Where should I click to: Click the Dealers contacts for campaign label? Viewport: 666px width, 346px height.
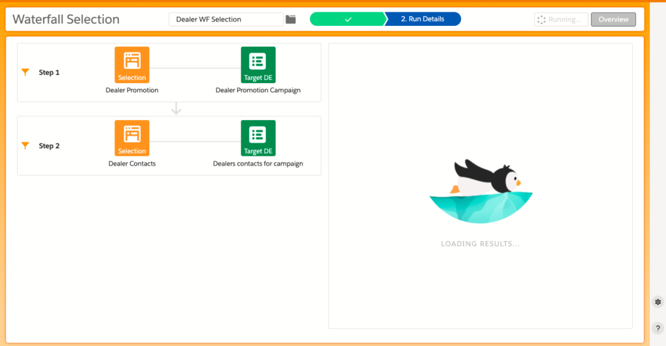click(x=258, y=164)
